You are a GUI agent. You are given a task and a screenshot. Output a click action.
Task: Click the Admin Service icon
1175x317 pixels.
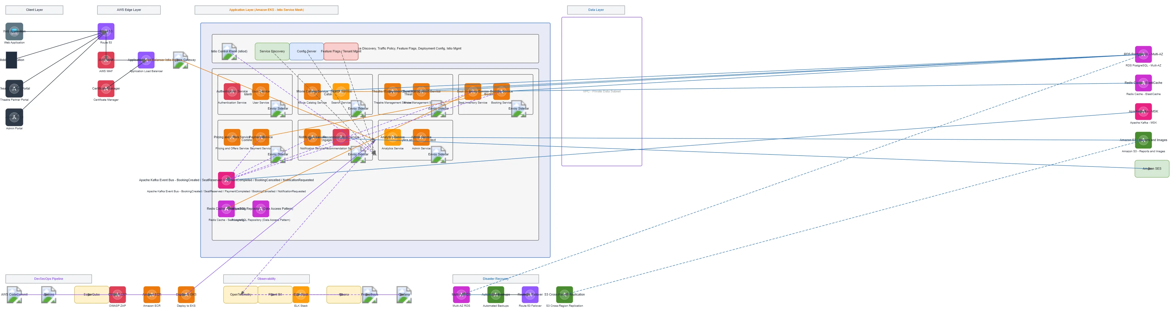(x=421, y=138)
